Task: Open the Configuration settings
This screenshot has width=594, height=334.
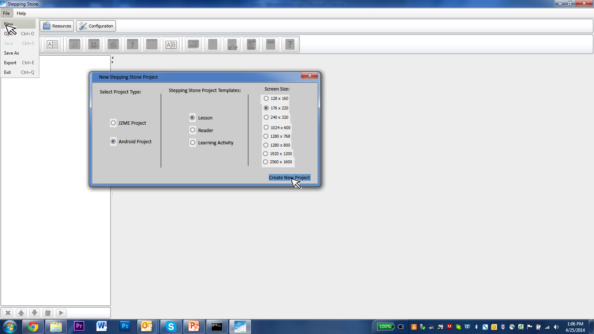Action: click(x=96, y=26)
